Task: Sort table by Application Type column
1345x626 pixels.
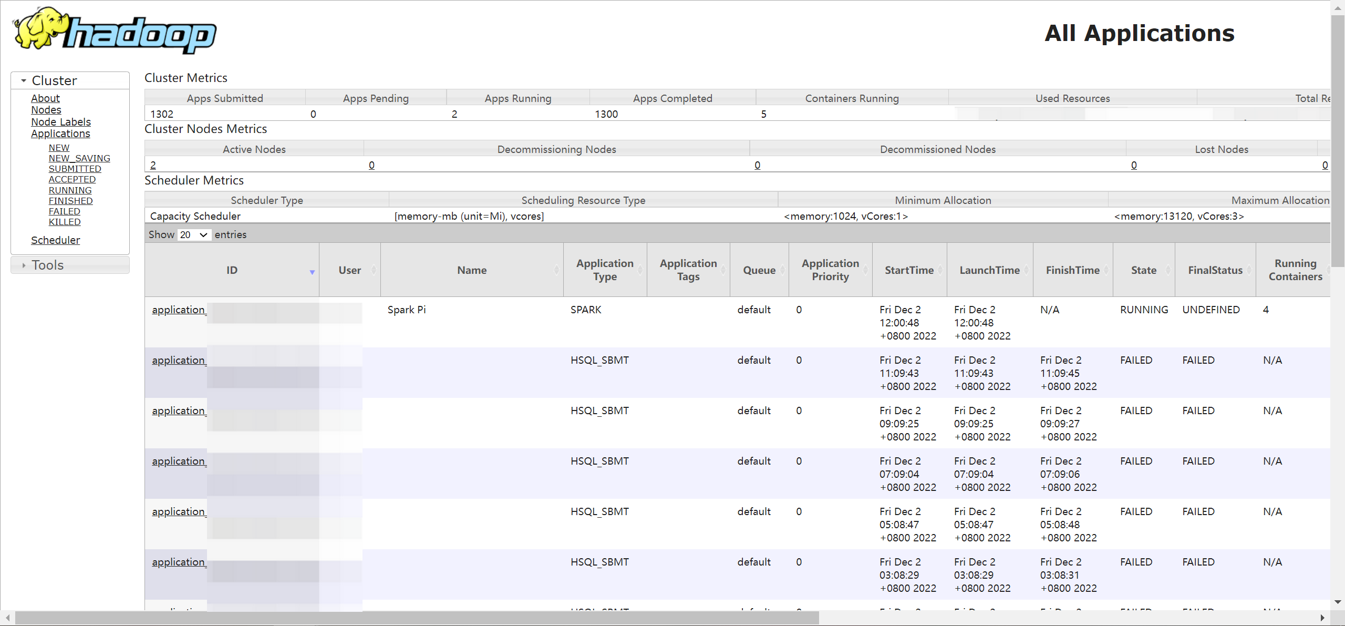Action: coord(605,270)
